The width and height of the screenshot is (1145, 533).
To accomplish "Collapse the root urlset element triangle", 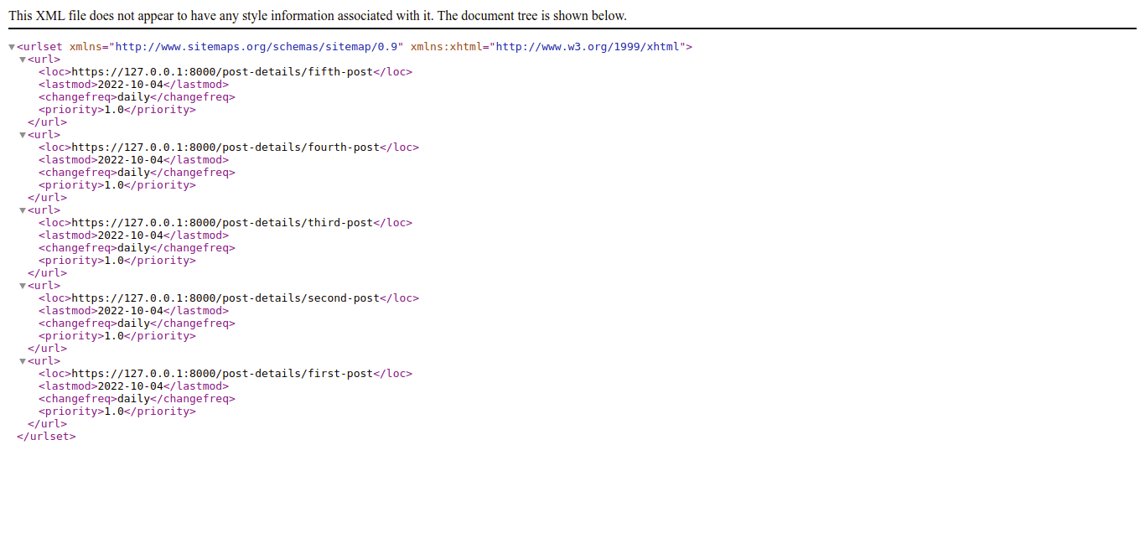I will pyautogui.click(x=12, y=47).
